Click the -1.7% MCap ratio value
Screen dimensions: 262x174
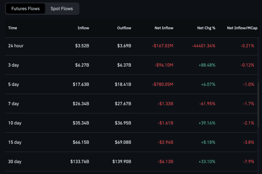point(248,104)
